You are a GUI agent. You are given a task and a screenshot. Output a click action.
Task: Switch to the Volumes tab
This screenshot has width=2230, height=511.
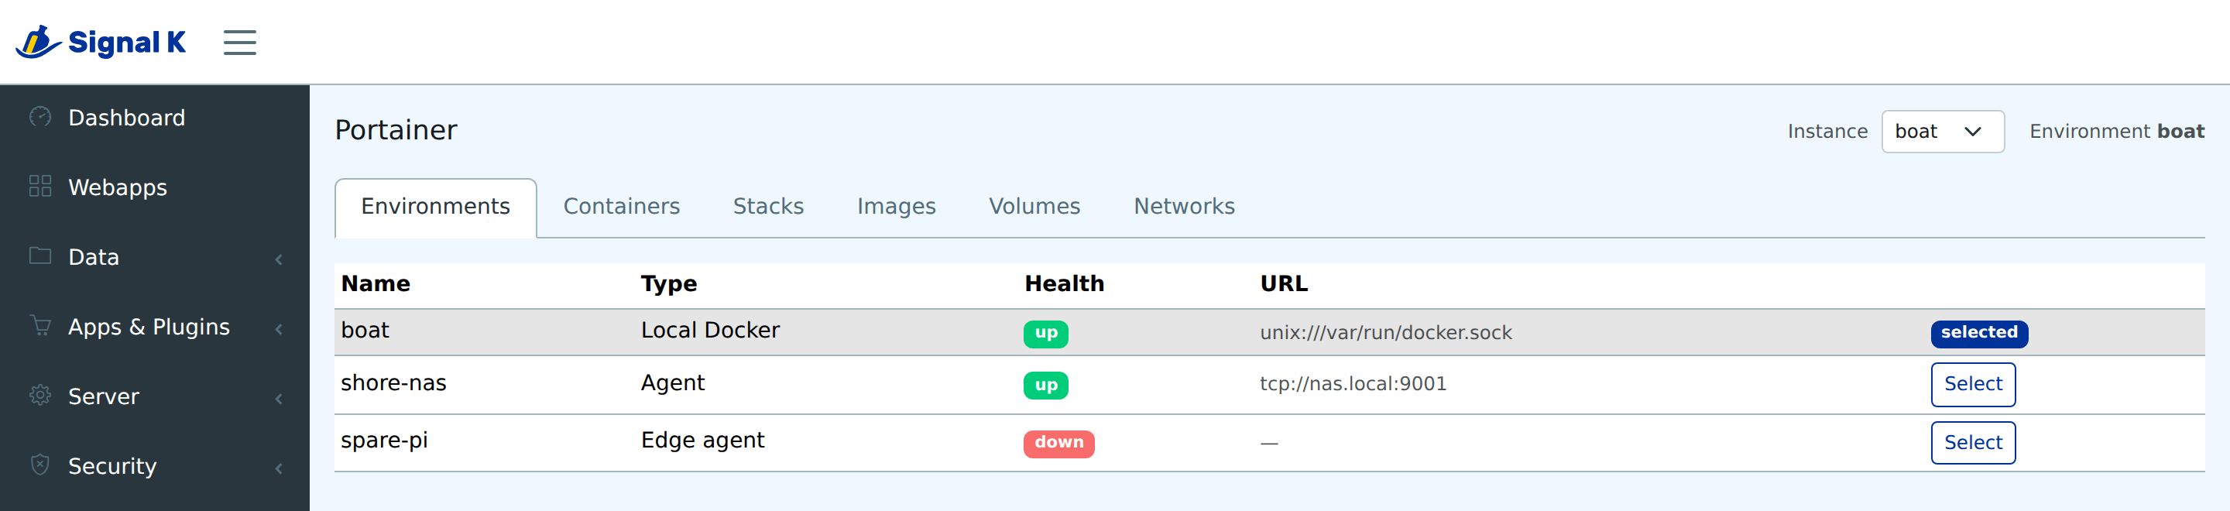pyautogui.click(x=1034, y=207)
